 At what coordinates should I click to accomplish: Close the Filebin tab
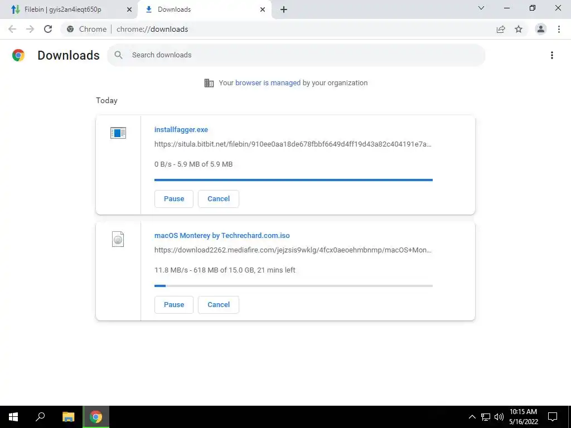tap(129, 9)
